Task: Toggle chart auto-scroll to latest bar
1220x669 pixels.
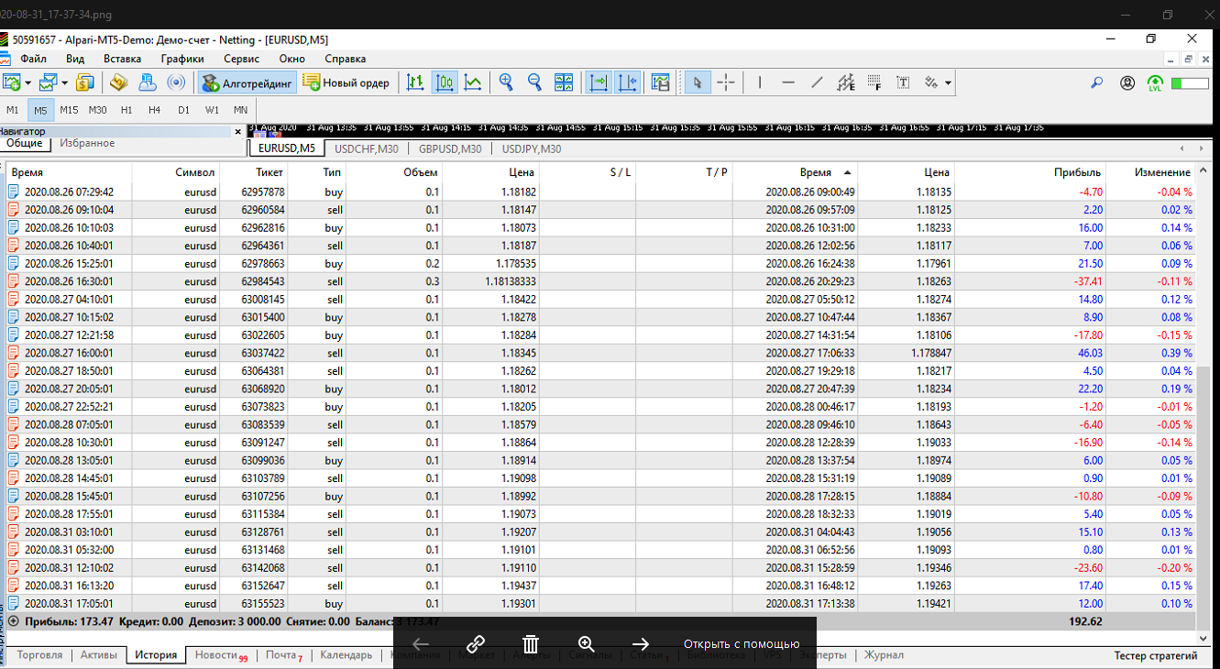Action: pyautogui.click(x=599, y=82)
